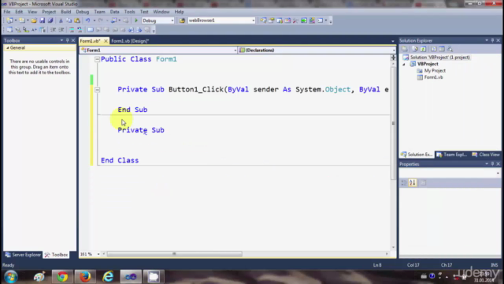The width and height of the screenshot is (504, 284).
Task: Open the Toolbox window position dropdown
Action: coord(61,40)
